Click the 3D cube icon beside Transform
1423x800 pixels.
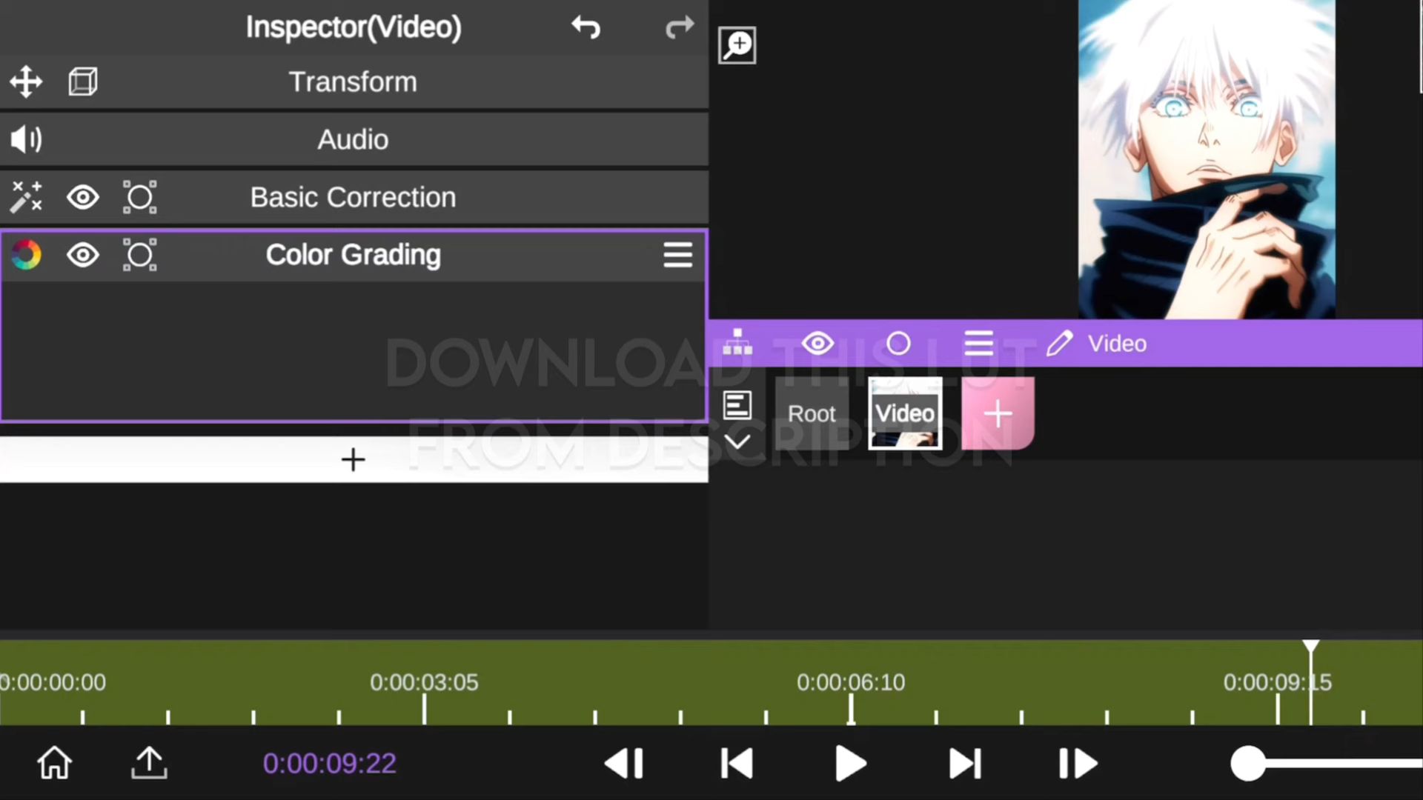click(83, 81)
